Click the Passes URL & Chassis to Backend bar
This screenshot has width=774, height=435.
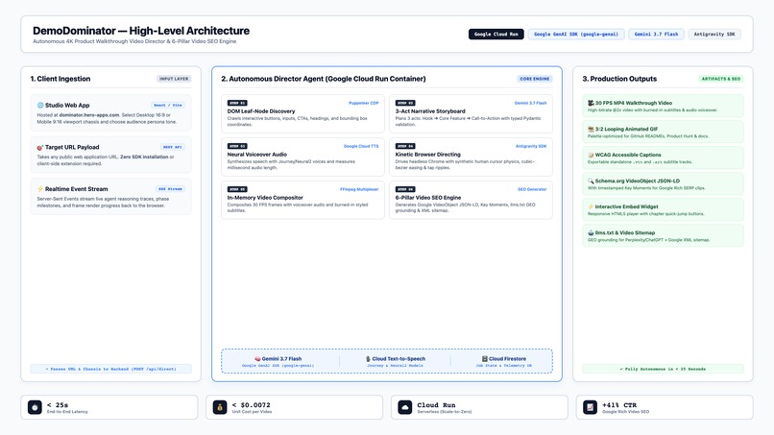coord(111,369)
